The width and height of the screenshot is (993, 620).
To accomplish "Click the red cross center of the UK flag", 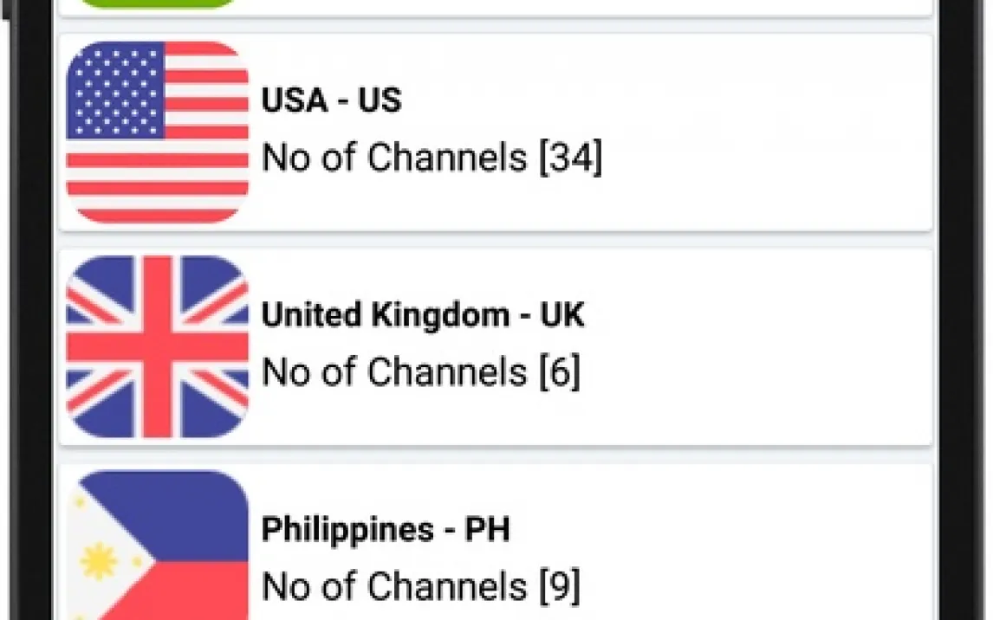I will [157, 346].
